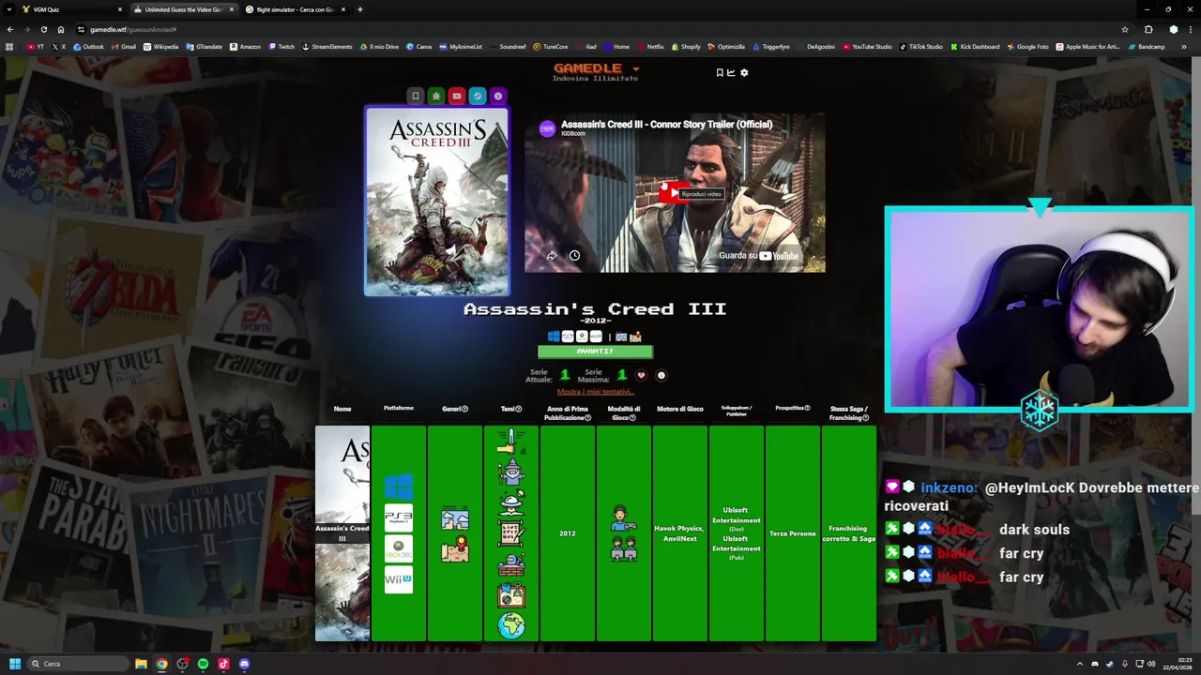1201x675 pixels.
Task: Open the bookmark icon next to Gamedle logo
Action: click(720, 72)
